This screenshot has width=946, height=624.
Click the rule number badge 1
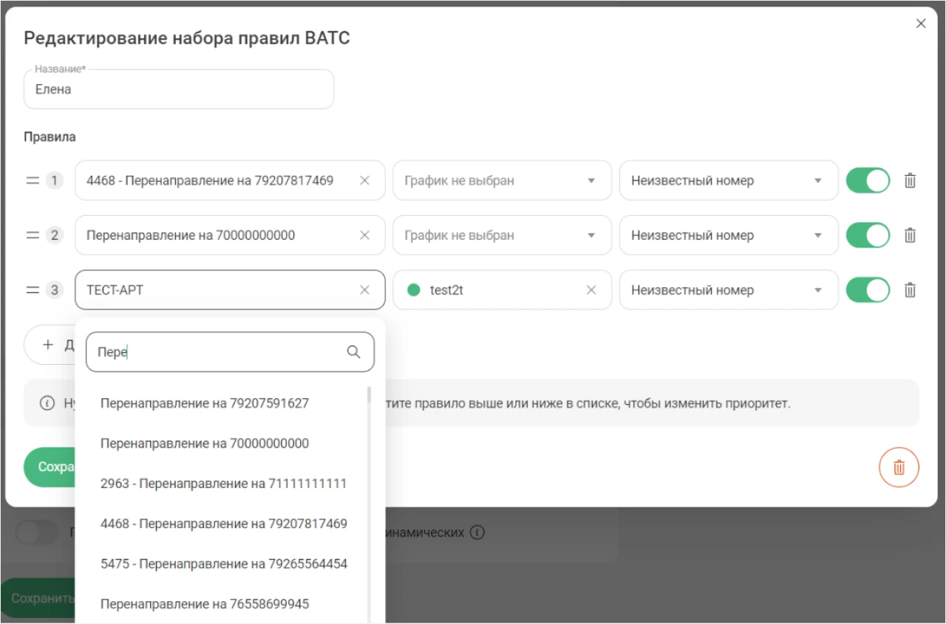point(55,181)
